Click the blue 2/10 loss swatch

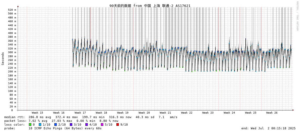click(x=56, y=125)
